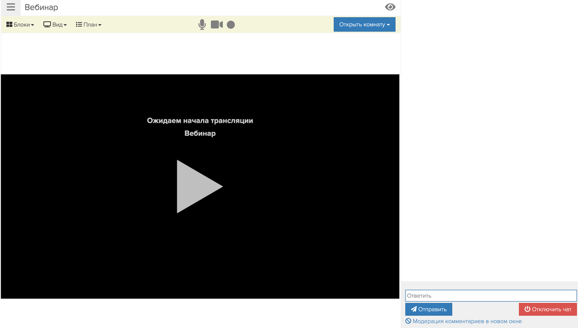Toggle the microphone icon
Screen dimensions: 578x328
202,25
